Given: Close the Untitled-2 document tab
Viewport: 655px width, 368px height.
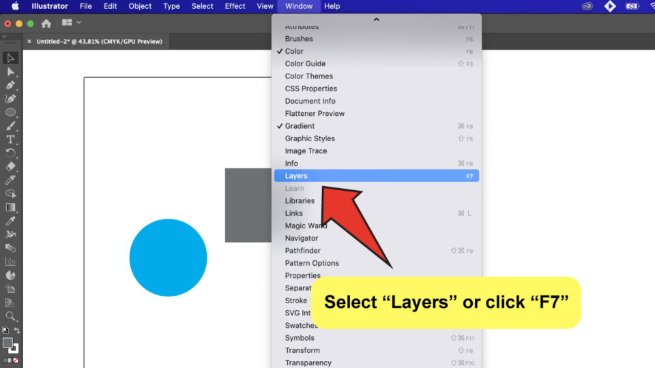Looking at the screenshot, I should coord(29,42).
